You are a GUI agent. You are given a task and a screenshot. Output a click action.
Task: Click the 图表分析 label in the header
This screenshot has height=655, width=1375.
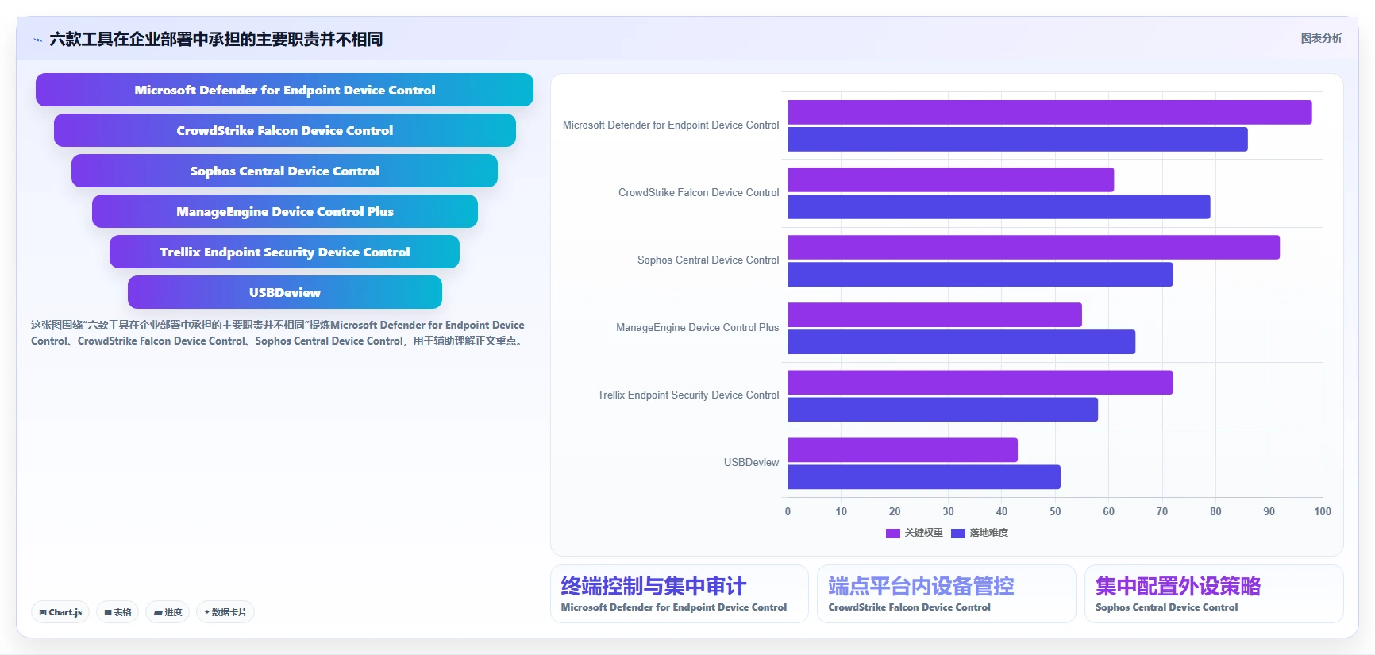point(1321,38)
